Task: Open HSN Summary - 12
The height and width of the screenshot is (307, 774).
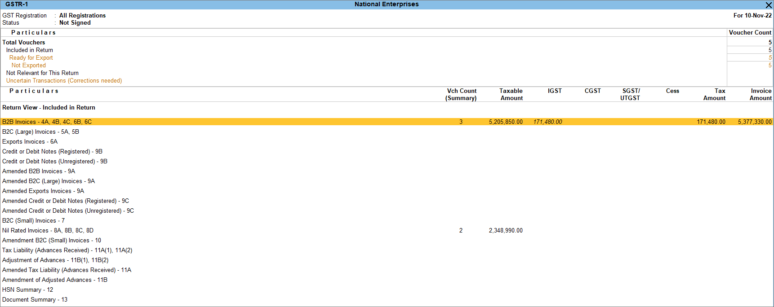Action: pyautogui.click(x=27, y=289)
